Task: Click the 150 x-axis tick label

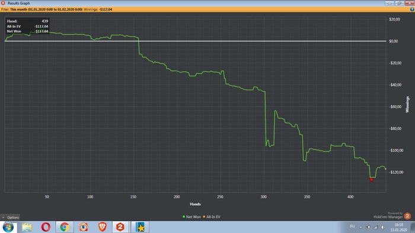Action: coord(133,197)
